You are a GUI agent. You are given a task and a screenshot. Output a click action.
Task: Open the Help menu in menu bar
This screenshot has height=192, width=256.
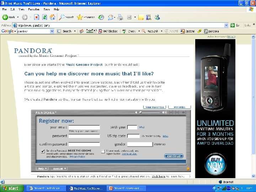coord(56,9)
